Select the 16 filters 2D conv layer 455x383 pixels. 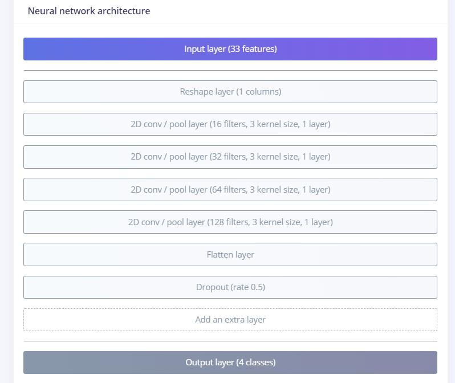tap(230, 124)
